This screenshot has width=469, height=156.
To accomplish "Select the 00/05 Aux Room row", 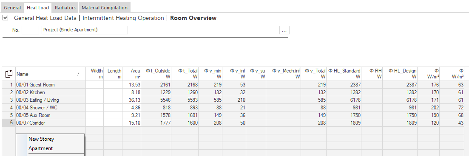I will click(51, 115).
